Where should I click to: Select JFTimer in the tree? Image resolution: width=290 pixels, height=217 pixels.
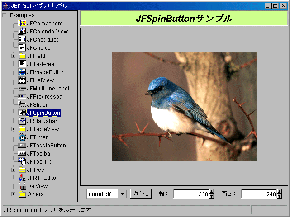[x=37, y=137]
